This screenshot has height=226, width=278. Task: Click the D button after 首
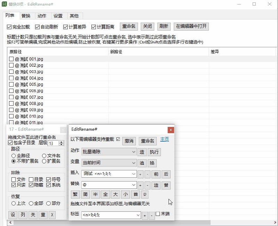tap(145, 195)
